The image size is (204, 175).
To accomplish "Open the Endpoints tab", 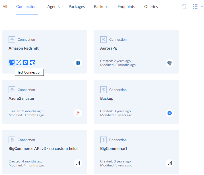I will 126,7.
